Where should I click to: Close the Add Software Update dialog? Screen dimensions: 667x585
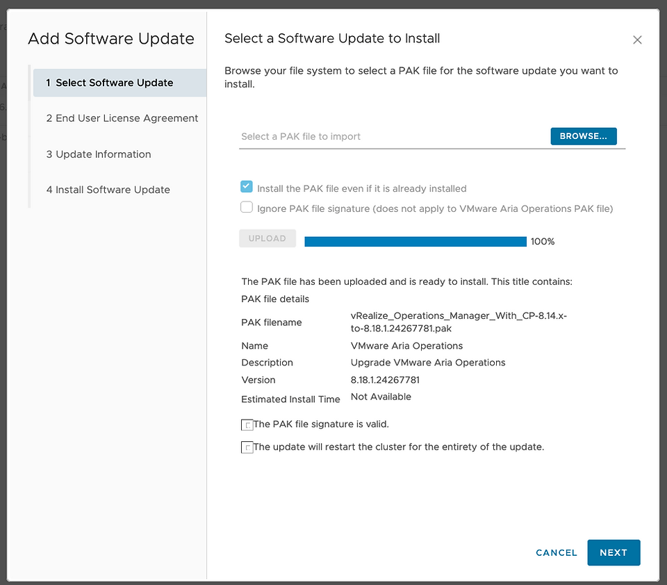[637, 40]
